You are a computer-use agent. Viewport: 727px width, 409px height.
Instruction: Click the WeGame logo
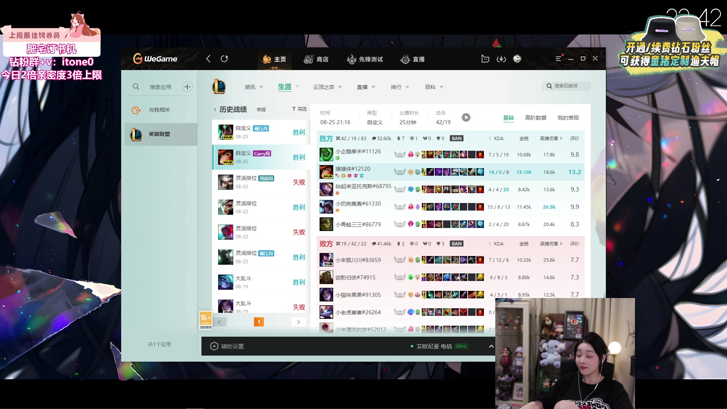pos(155,59)
